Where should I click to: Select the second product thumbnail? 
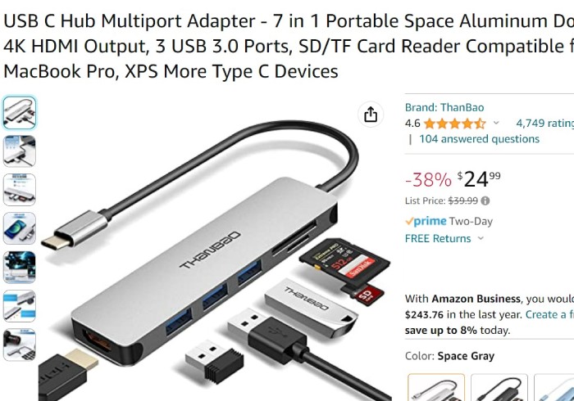20,151
